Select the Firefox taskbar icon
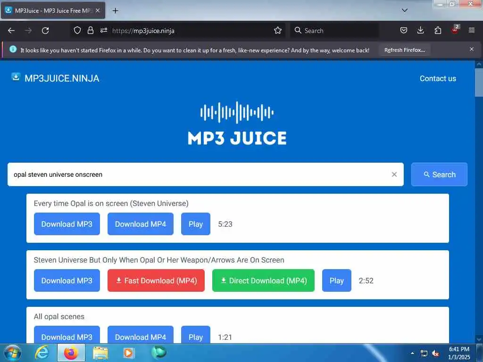Viewport: 483px width, 362px height. tap(71, 353)
